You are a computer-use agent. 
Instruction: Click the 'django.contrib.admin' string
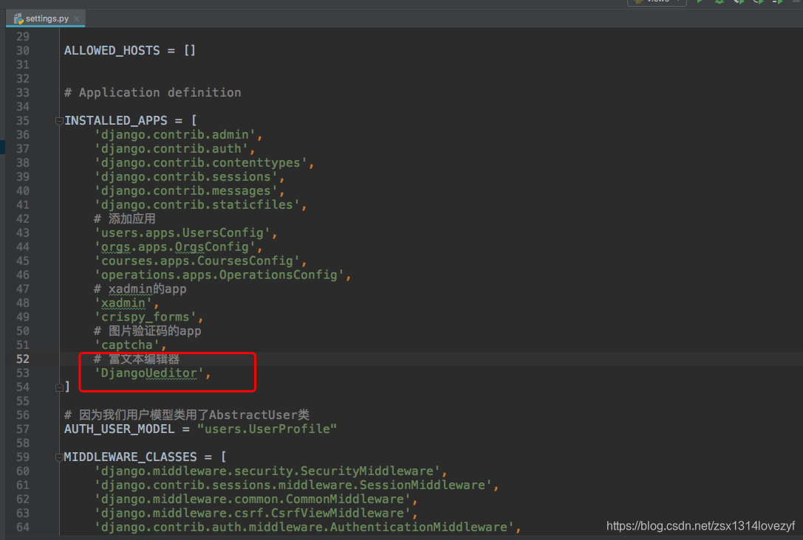174,134
